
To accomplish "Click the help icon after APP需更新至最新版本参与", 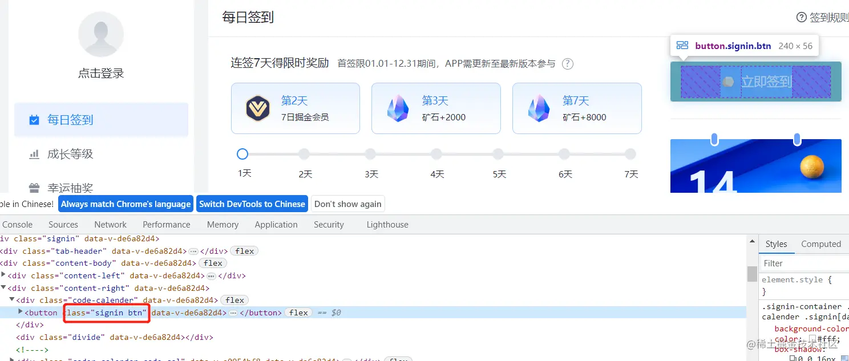I will tap(568, 64).
